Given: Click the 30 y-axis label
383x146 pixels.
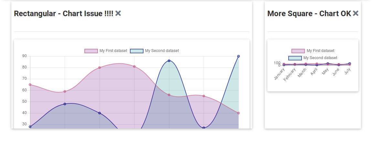Looking at the screenshot, I should click(25, 124).
